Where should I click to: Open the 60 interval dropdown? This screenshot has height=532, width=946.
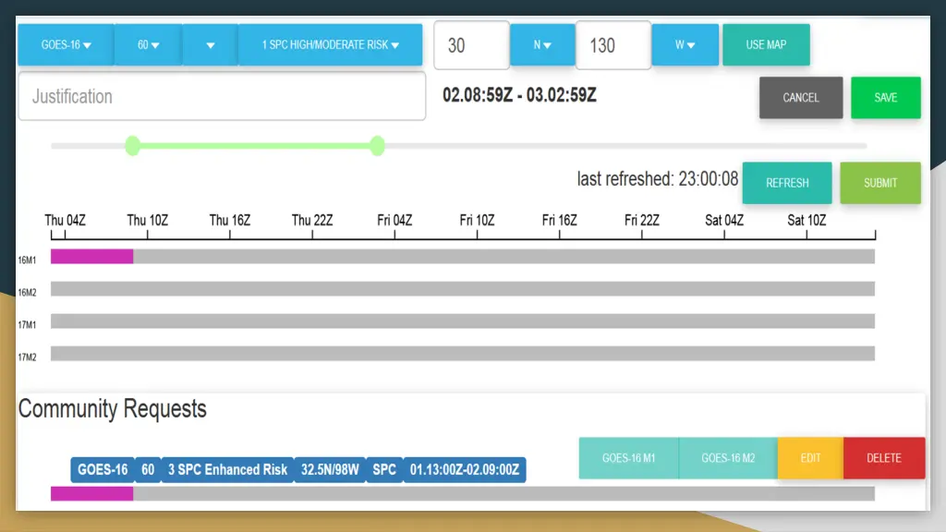(148, 44)
